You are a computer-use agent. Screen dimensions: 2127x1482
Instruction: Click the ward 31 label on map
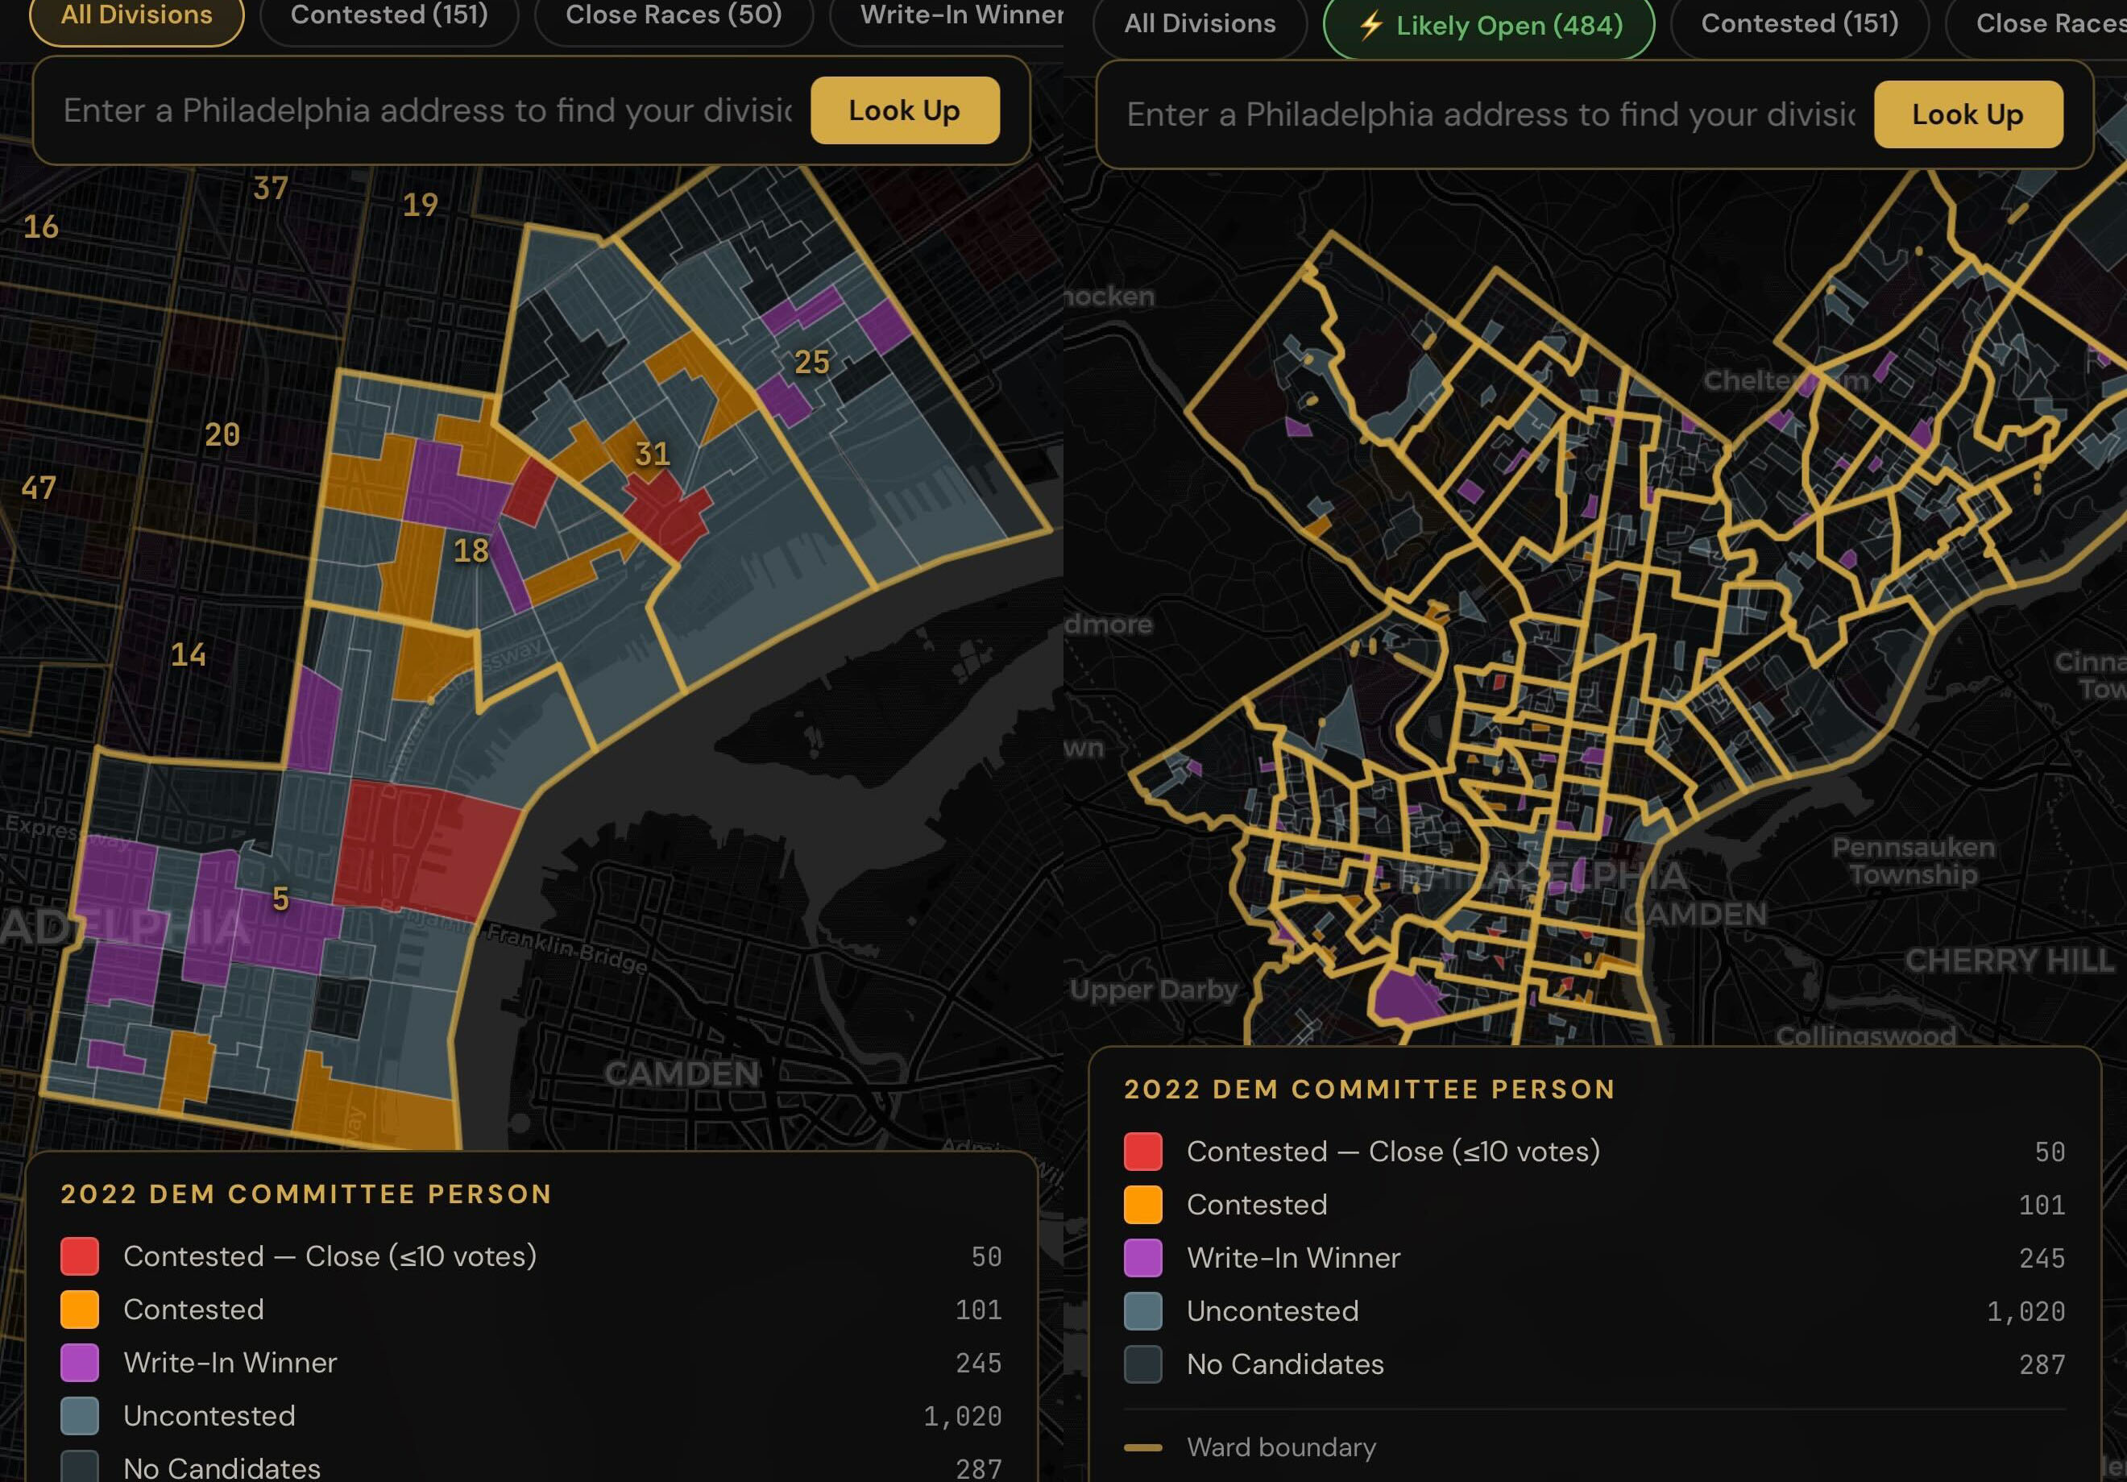652,455
